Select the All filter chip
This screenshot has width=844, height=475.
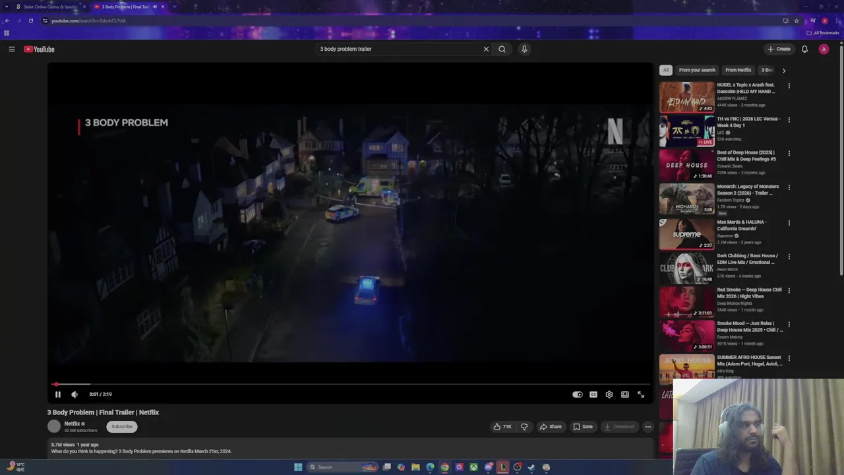[x=666, y=70]
